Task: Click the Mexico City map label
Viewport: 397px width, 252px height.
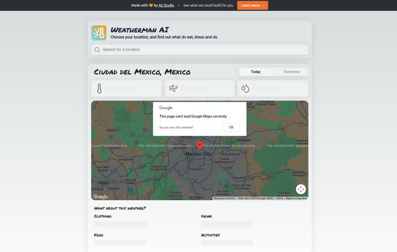Action: coord(198,154)
